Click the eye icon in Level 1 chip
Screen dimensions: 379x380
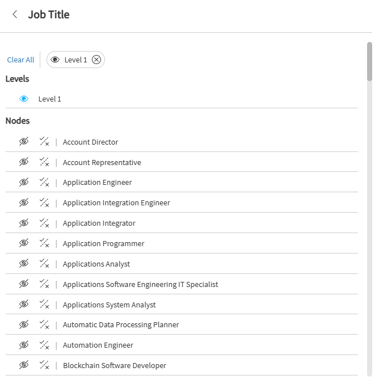tap(55, 60)
